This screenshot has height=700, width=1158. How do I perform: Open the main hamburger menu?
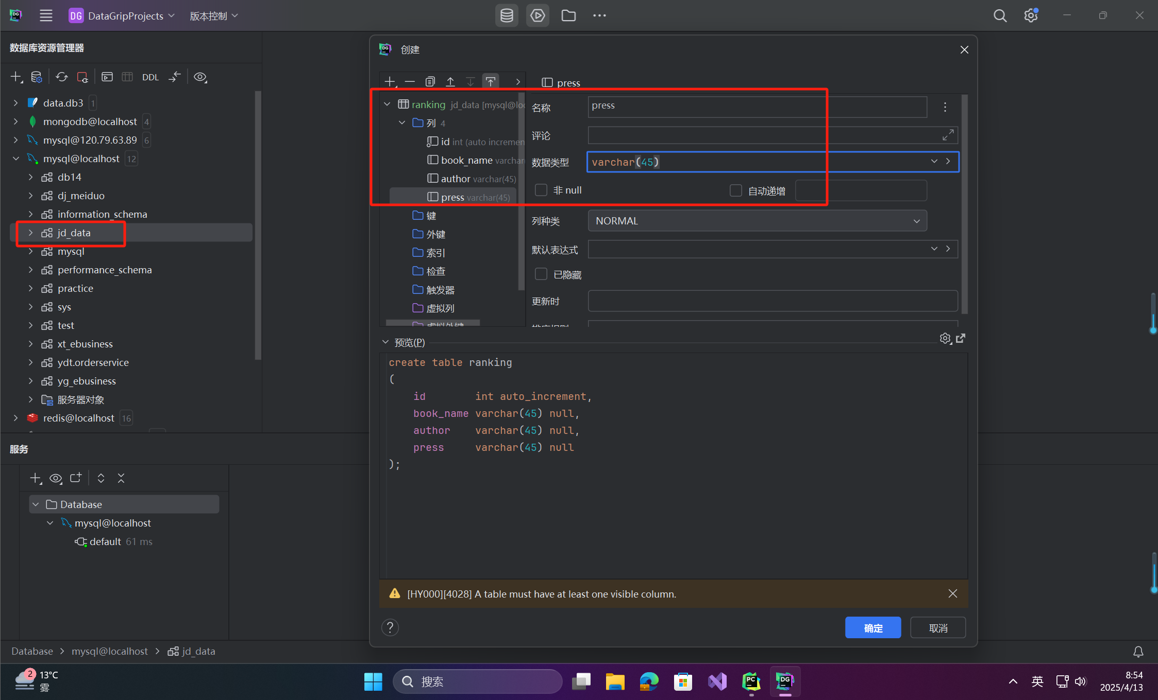pos(46,15)
